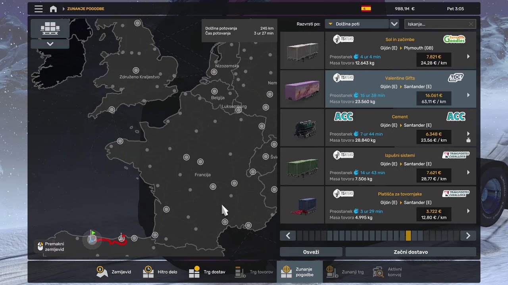Open the cargo pallet filter icon
The width and height of the screenshot is (508, 285).
click(50, 28)
